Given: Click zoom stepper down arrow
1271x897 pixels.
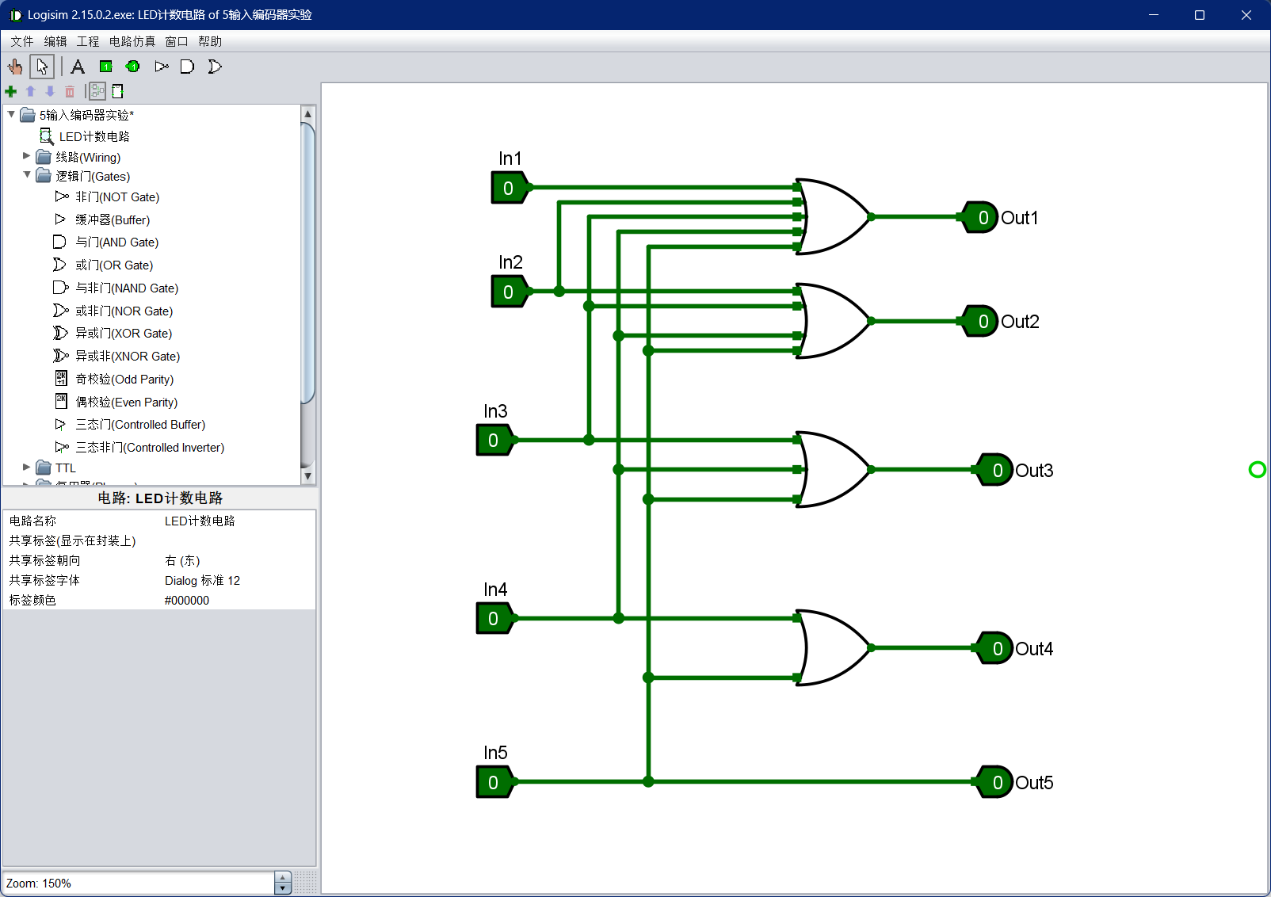Looking at the screenshot, I should tap(283, 888).
